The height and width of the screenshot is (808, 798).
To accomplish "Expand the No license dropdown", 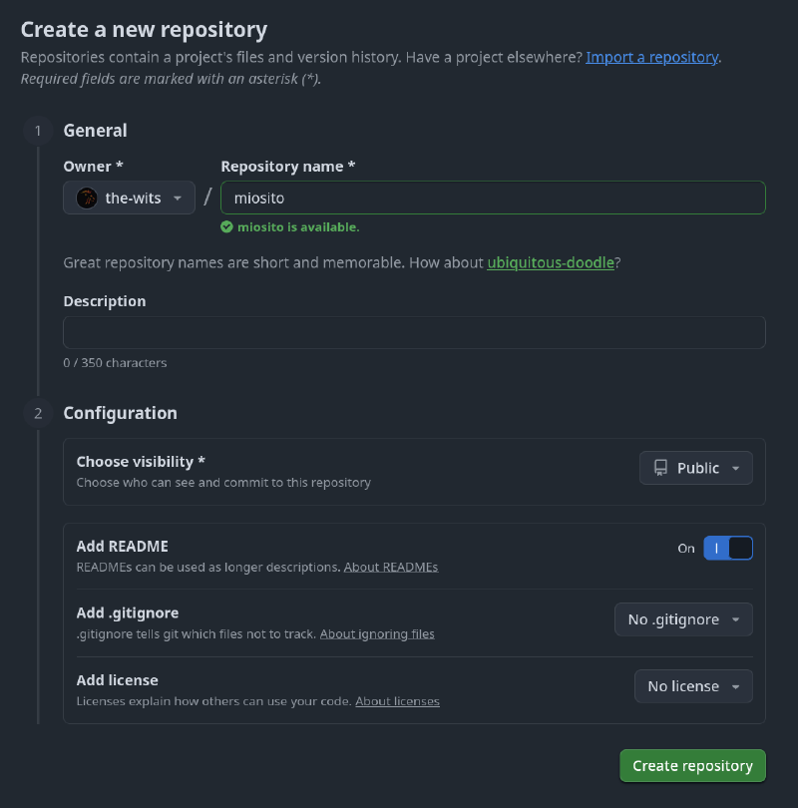I will point(693,686).
